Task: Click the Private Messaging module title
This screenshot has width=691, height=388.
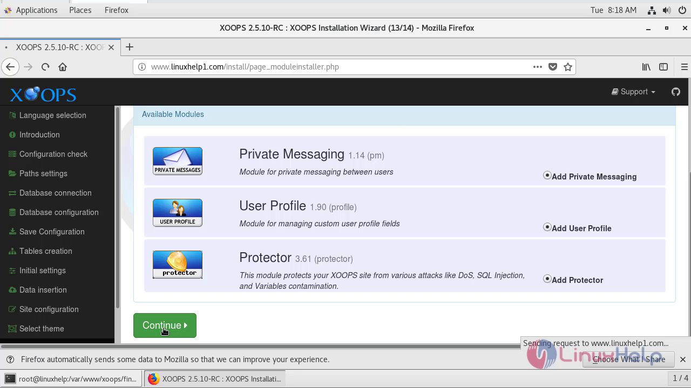Action: coord(292,154)
